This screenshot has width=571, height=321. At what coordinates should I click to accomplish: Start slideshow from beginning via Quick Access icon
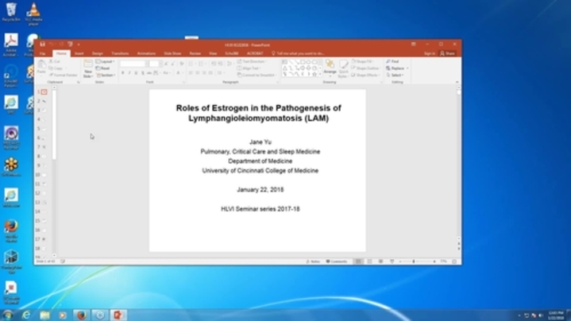click(x=70, y=44)
